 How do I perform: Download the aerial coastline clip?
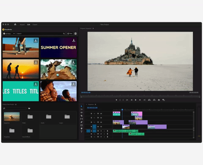click(x=74, y=62)
